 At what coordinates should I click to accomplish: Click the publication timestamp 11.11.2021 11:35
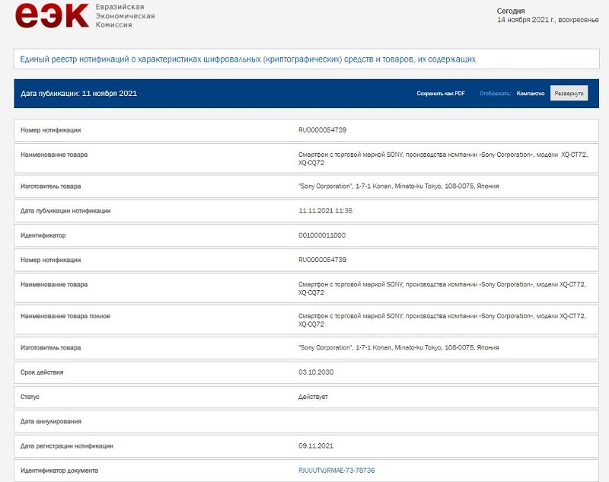(325, 211)
